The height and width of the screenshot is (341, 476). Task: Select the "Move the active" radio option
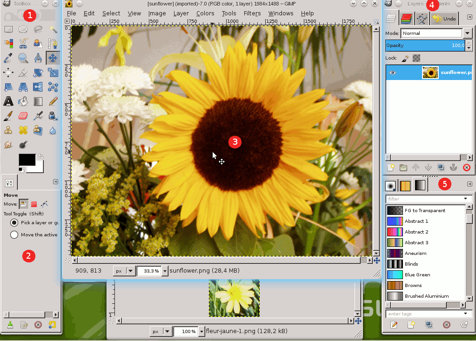pos(15,234)
